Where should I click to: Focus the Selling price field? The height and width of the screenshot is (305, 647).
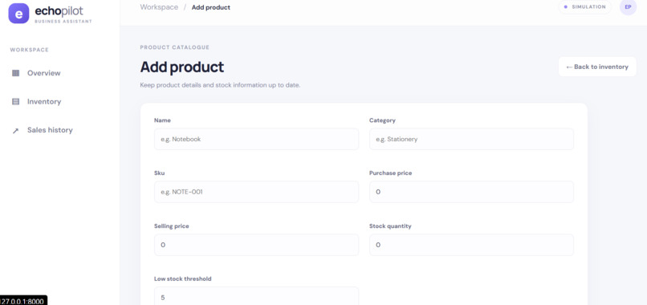(256, 245)
